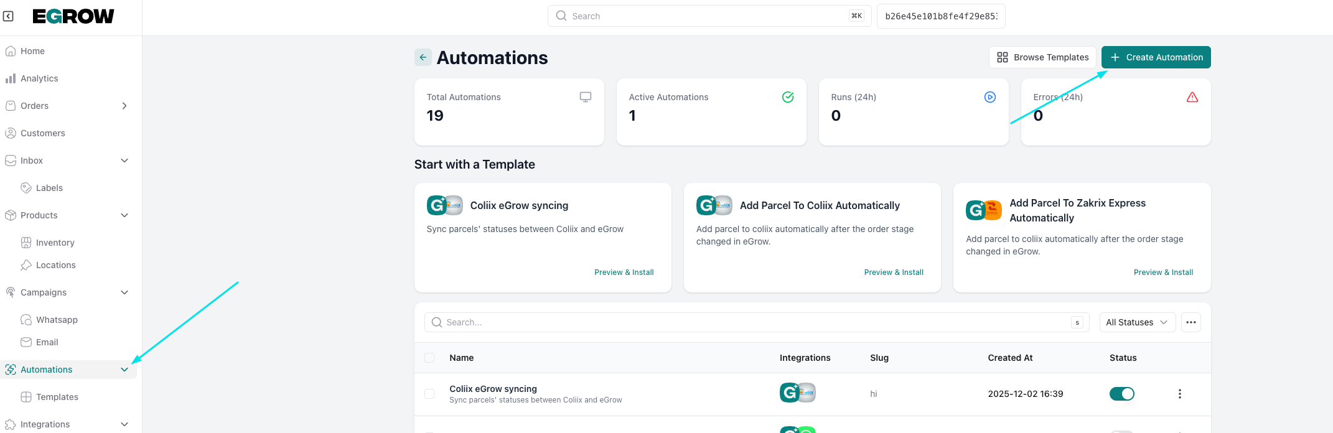
Task: Toggle off Coliix eGrow syncing status switch
Action: click(x=1121, y=394)
